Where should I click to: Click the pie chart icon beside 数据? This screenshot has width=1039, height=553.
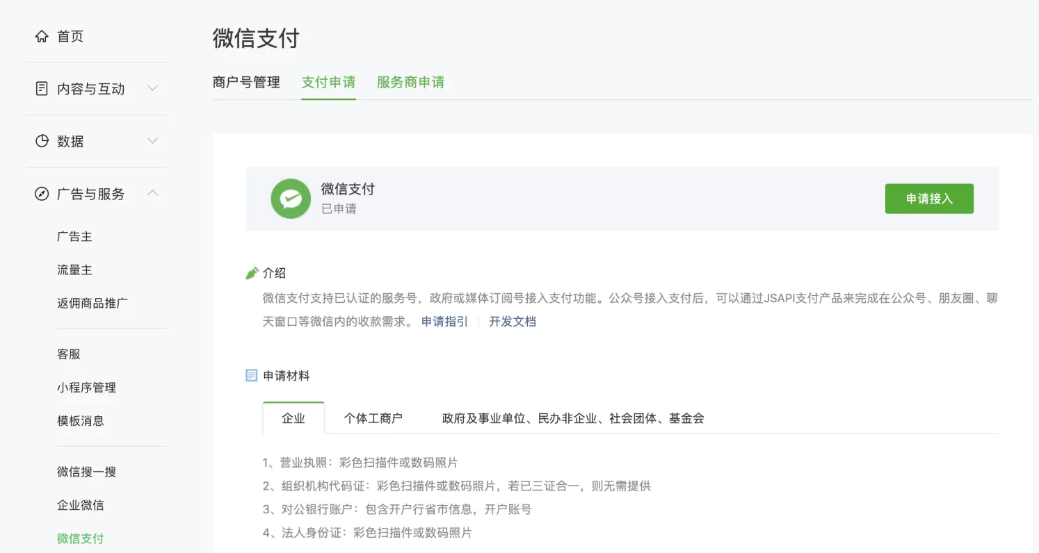coord(42,141)
